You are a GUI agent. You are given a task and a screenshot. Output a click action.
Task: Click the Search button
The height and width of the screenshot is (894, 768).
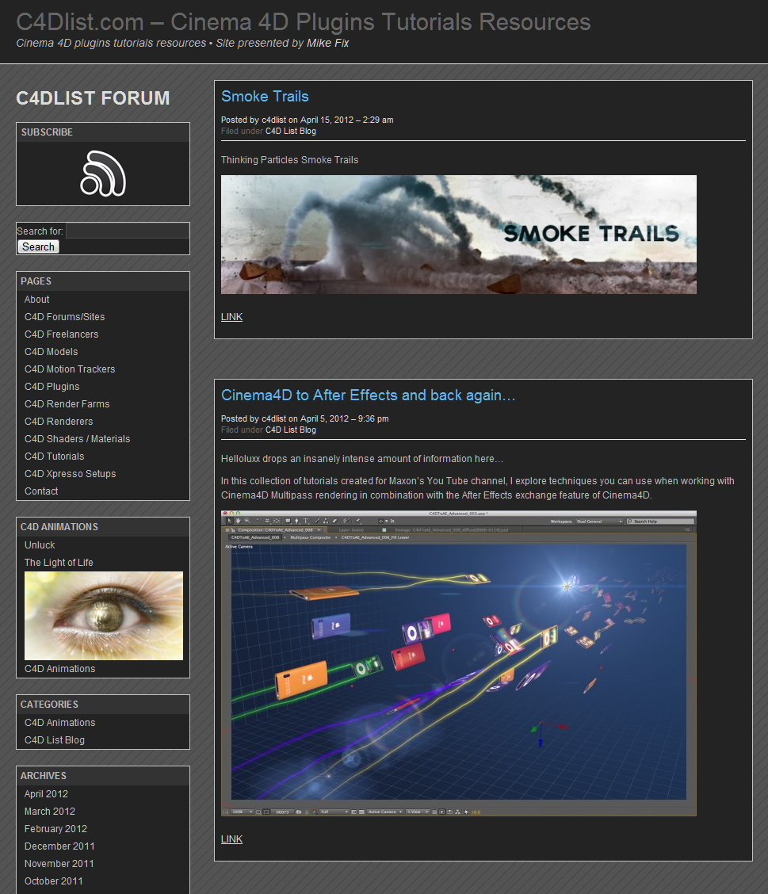click(x=38, y=246)
